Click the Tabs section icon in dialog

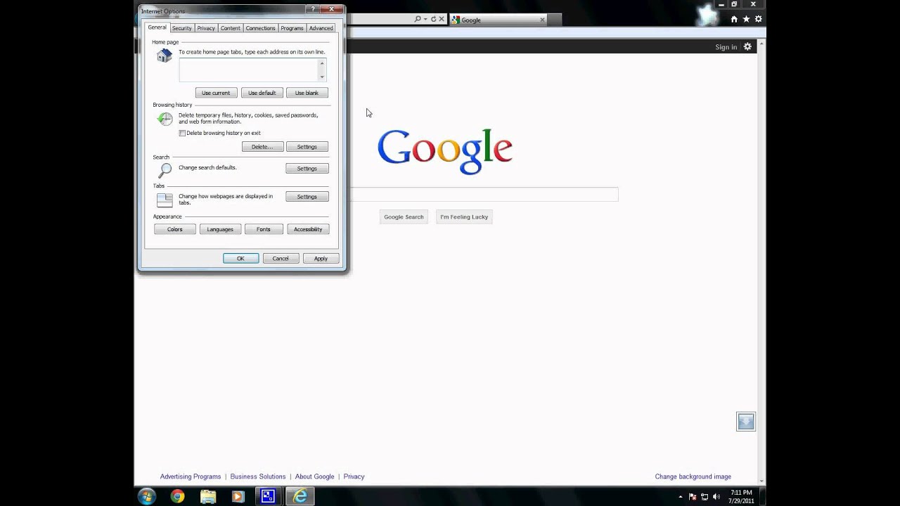(165, 200)
